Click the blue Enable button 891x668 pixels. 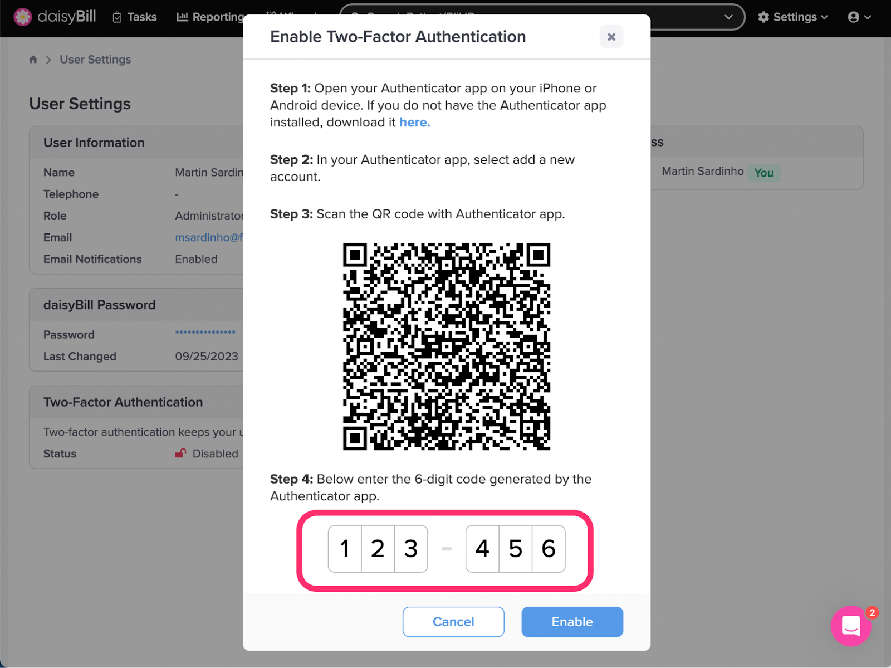[x=572, y=622]
